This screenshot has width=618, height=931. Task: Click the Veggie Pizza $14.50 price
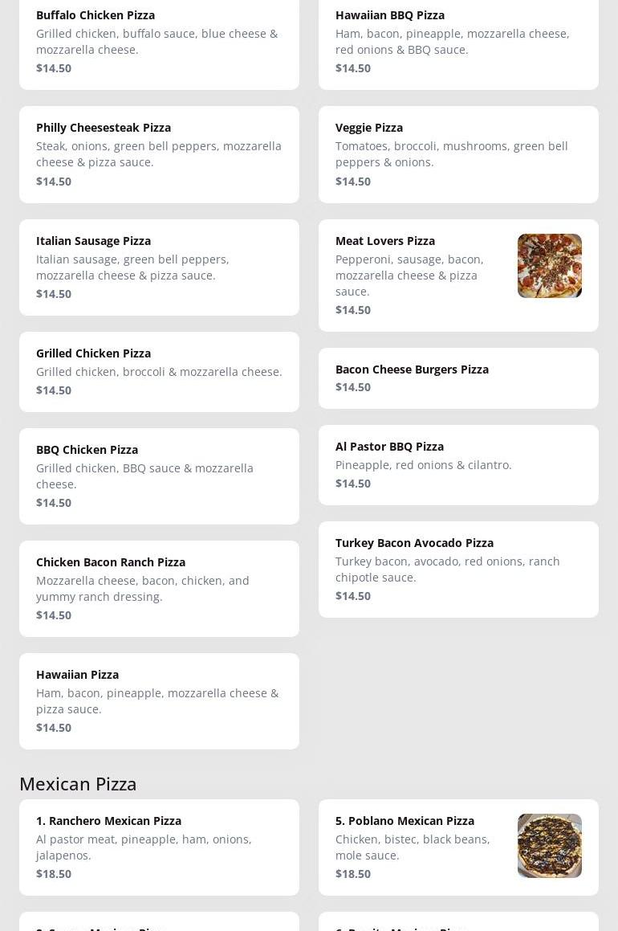coord(353,182)
